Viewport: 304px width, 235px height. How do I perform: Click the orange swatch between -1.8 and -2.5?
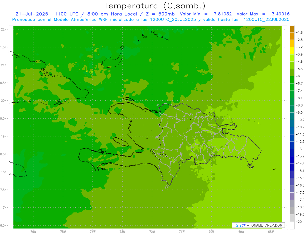tap(292, 36)
